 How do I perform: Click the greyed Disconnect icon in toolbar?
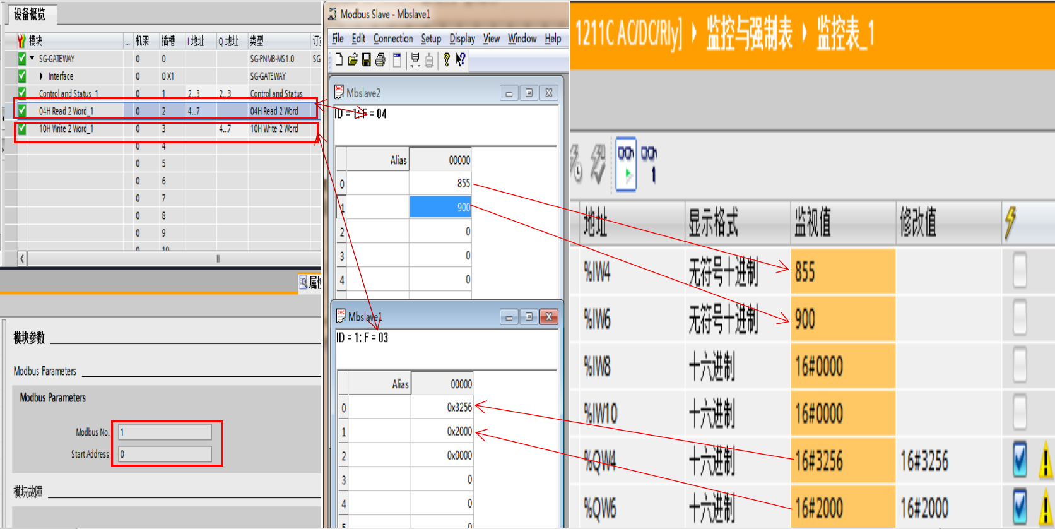pos(429,60)
